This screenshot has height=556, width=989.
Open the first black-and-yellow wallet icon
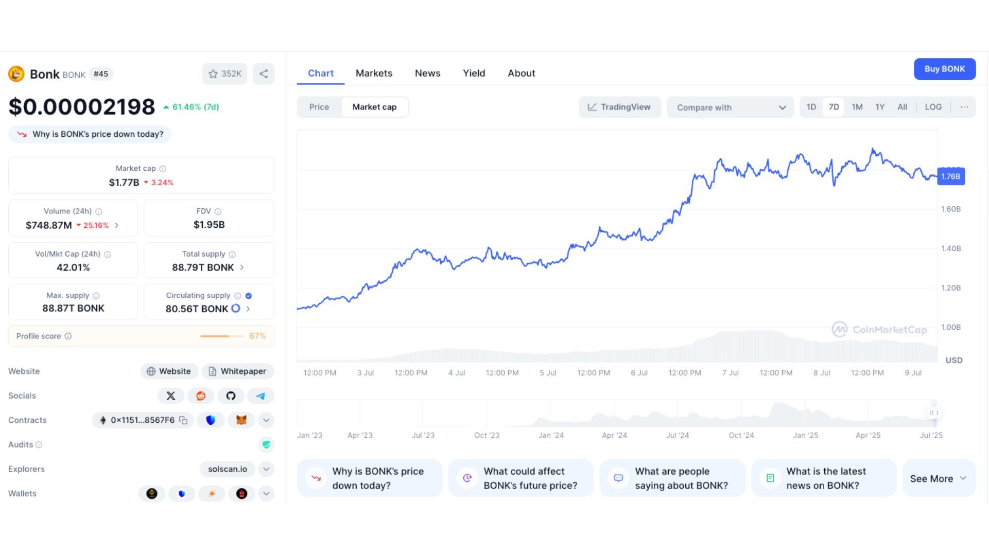pos(152,494)
